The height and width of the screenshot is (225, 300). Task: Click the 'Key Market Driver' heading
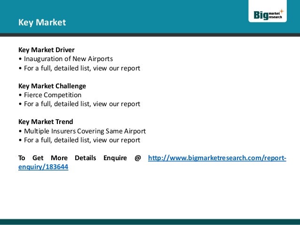(x=46, y=50)
